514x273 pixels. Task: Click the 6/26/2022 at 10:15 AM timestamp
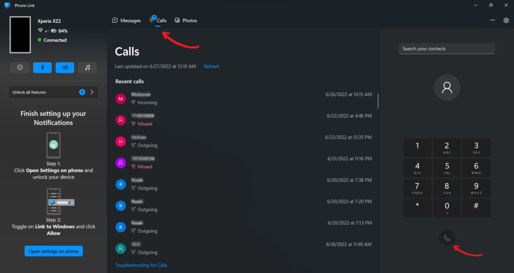348,94
